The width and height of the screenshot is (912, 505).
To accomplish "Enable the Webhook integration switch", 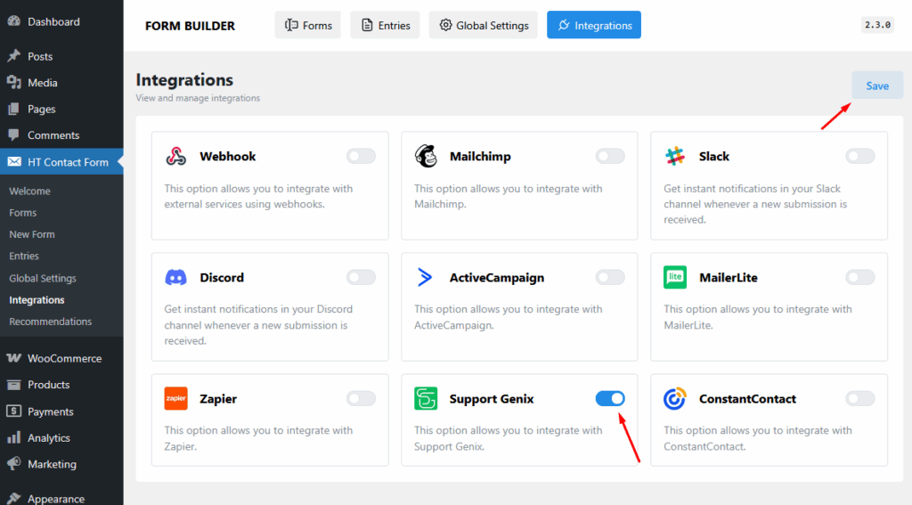I will click(361, 157).
